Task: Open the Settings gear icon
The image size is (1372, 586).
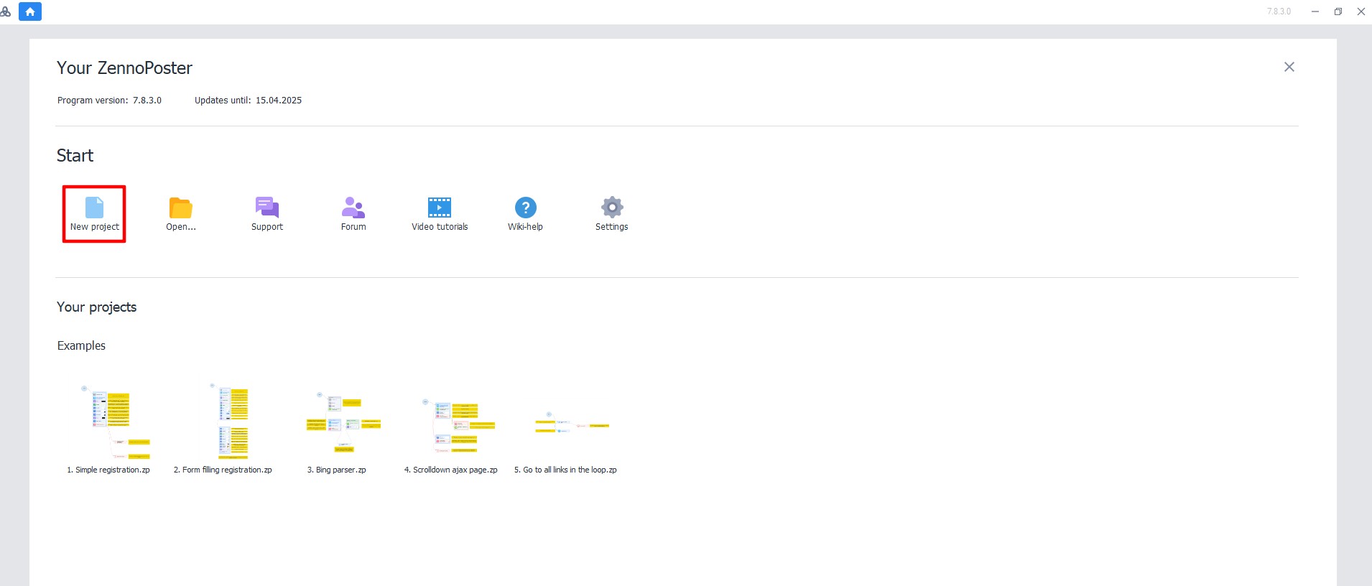Action: 612,208
